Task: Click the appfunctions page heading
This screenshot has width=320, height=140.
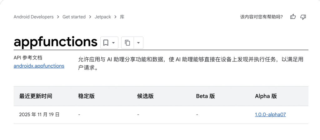Action: point(56,42)
